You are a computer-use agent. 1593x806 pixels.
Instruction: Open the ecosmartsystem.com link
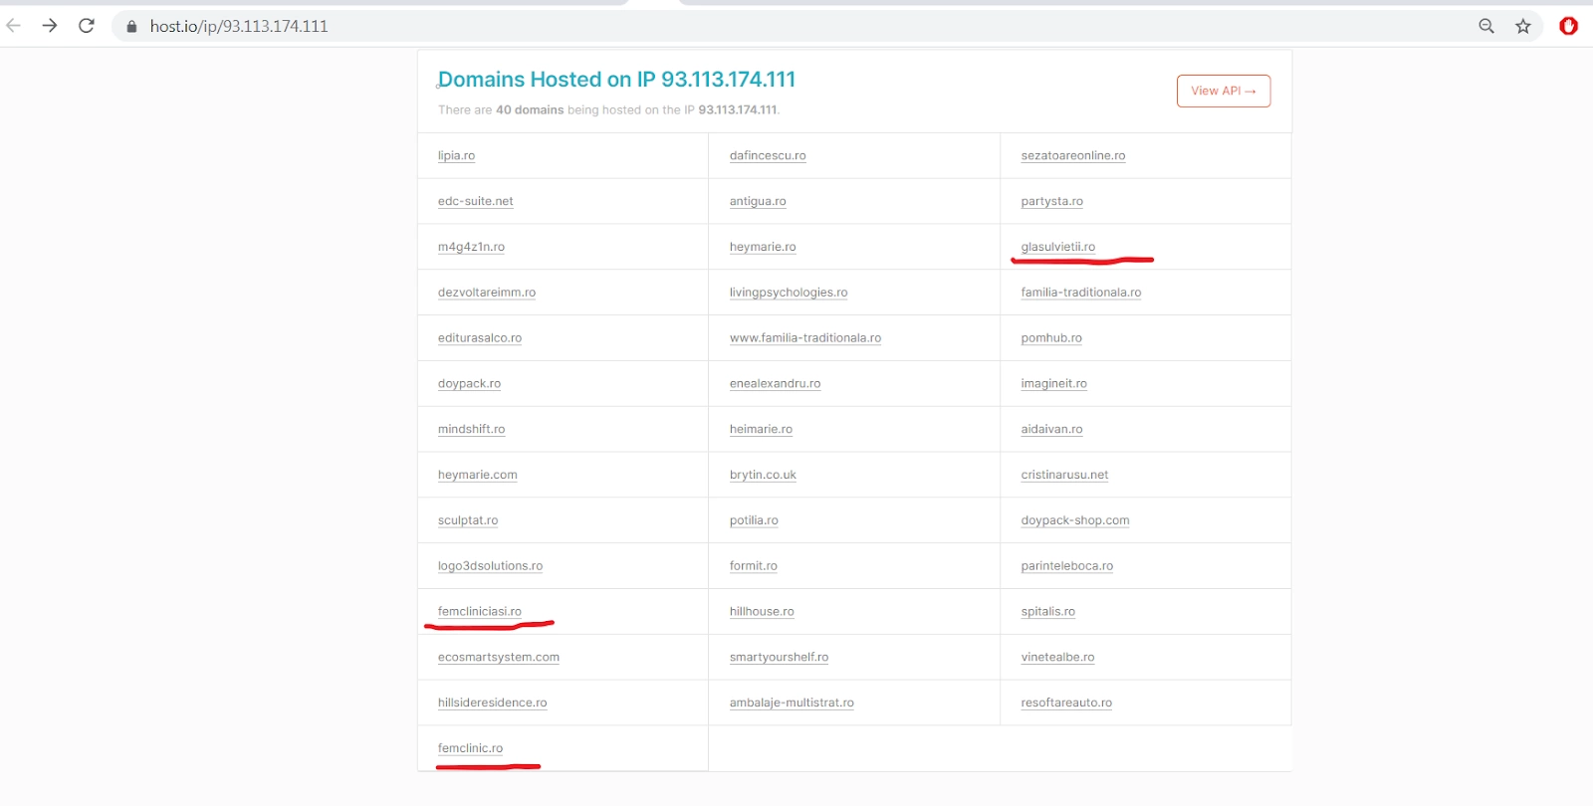pyautogui.click(x=498, y=657)
